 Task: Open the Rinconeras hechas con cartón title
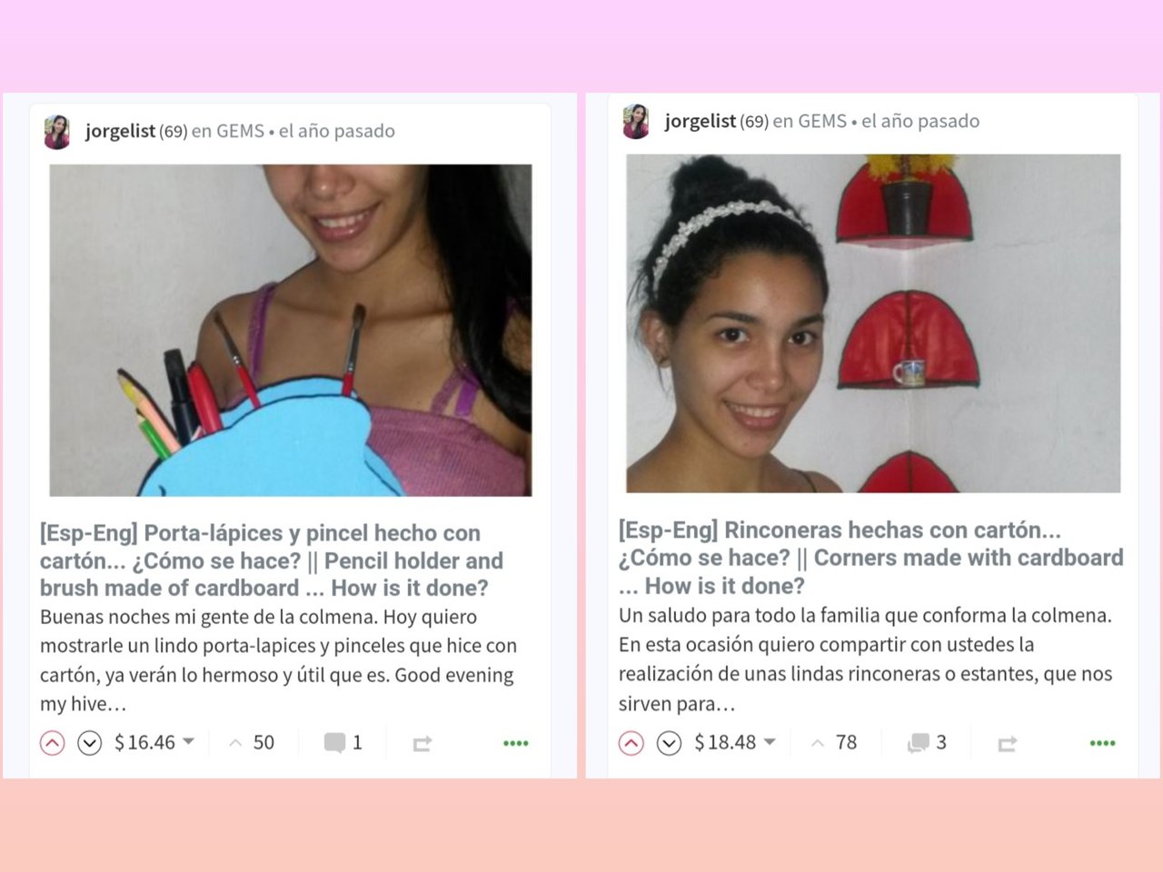[870, 558]
